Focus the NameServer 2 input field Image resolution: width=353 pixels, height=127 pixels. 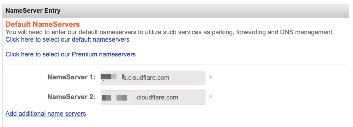click(x=153, y=97)
